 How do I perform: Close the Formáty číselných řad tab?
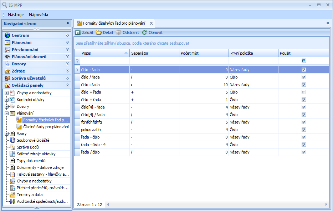click(x=151, y=23)
